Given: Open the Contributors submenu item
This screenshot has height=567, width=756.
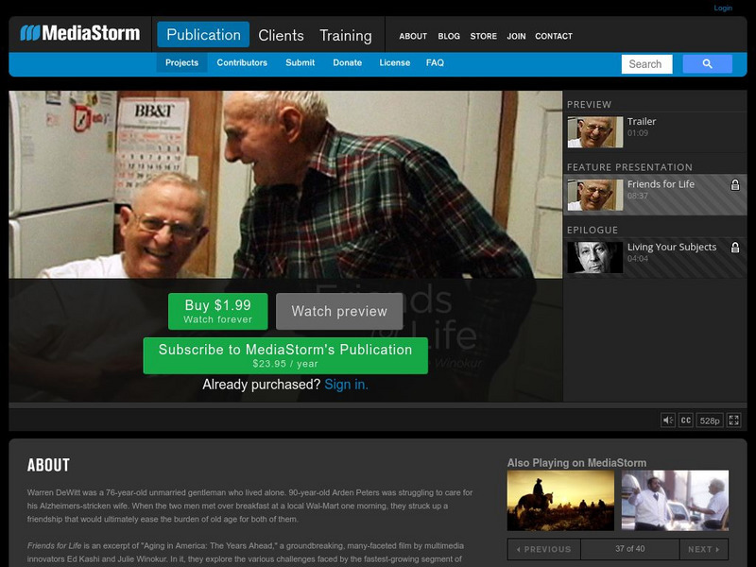Looking at the screenshot, I should [242, 62].
